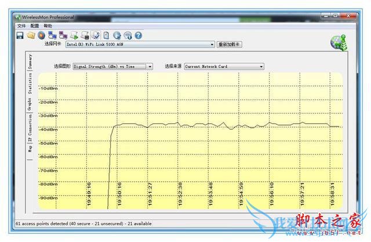Click the clipboard report icon
The width and height of the screenshot is (371, 242).
(106, 35)
